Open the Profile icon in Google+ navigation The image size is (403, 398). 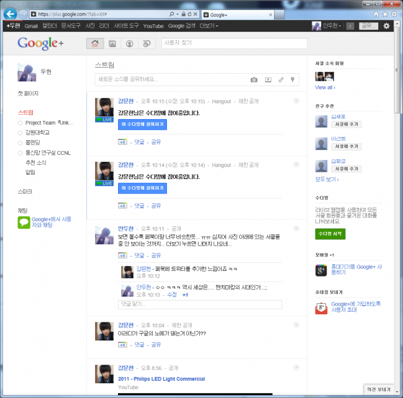coord(130,43)
